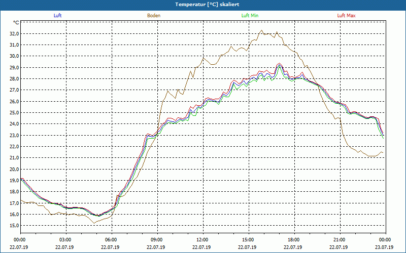Viewport: 406px width, 253px height.
Task: Click the 26,0 y-axis label
Action: pyautogui.click(x=14, y=102)
